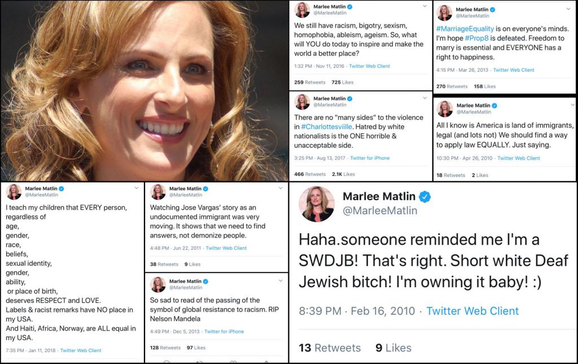
Task: Click verified badge on the Jose Vargas tweet
Action: click(205, 189)
